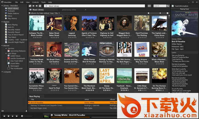Open the File menu
Screen dimensions: 199x119
coord(16,2)
